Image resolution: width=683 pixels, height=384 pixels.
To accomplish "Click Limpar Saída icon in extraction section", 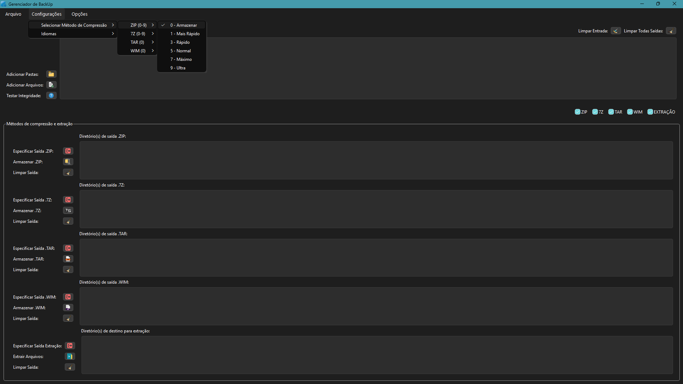I will [x=70, y=367].
